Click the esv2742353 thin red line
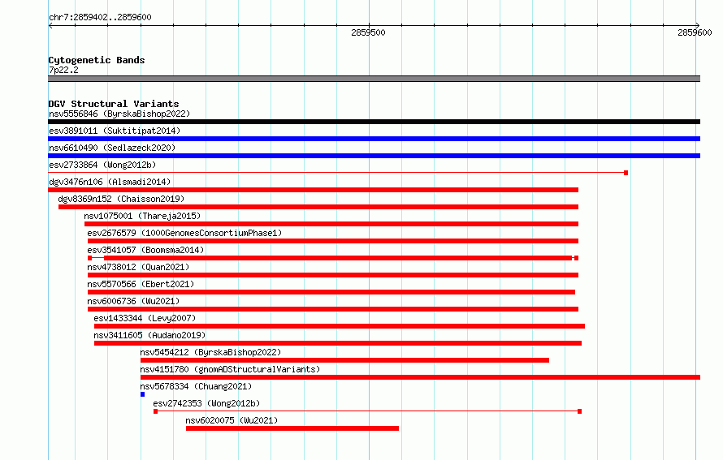The image size is (723, 460). pyautogui.click(x=367, y=411)
